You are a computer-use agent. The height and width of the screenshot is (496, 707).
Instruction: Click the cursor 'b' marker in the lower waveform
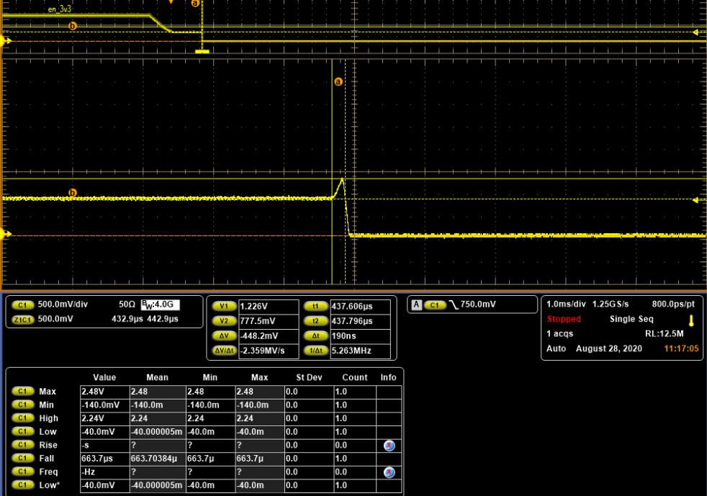click(x=71, y=193)
